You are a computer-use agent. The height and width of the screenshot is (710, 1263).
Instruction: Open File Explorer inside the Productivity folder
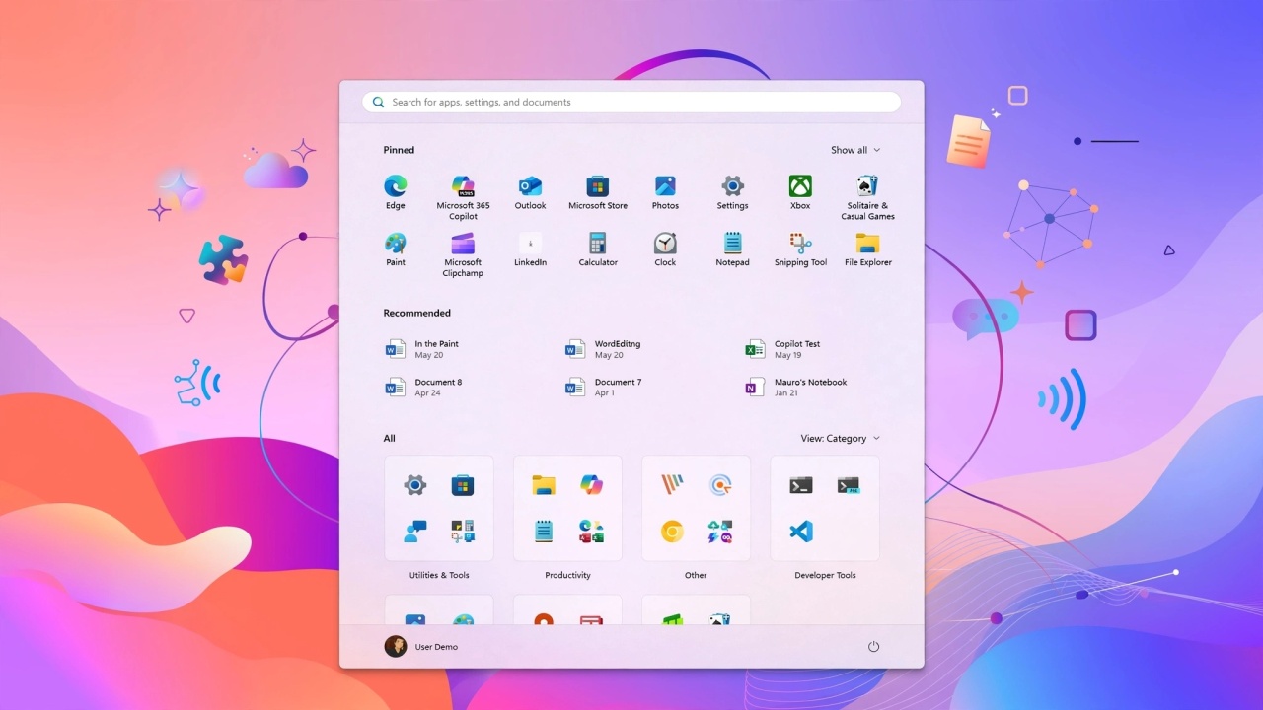point(544,485)
